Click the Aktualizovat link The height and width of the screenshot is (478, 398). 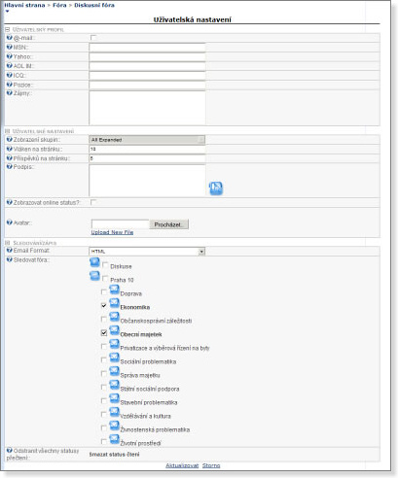click(x=182, y=465)
